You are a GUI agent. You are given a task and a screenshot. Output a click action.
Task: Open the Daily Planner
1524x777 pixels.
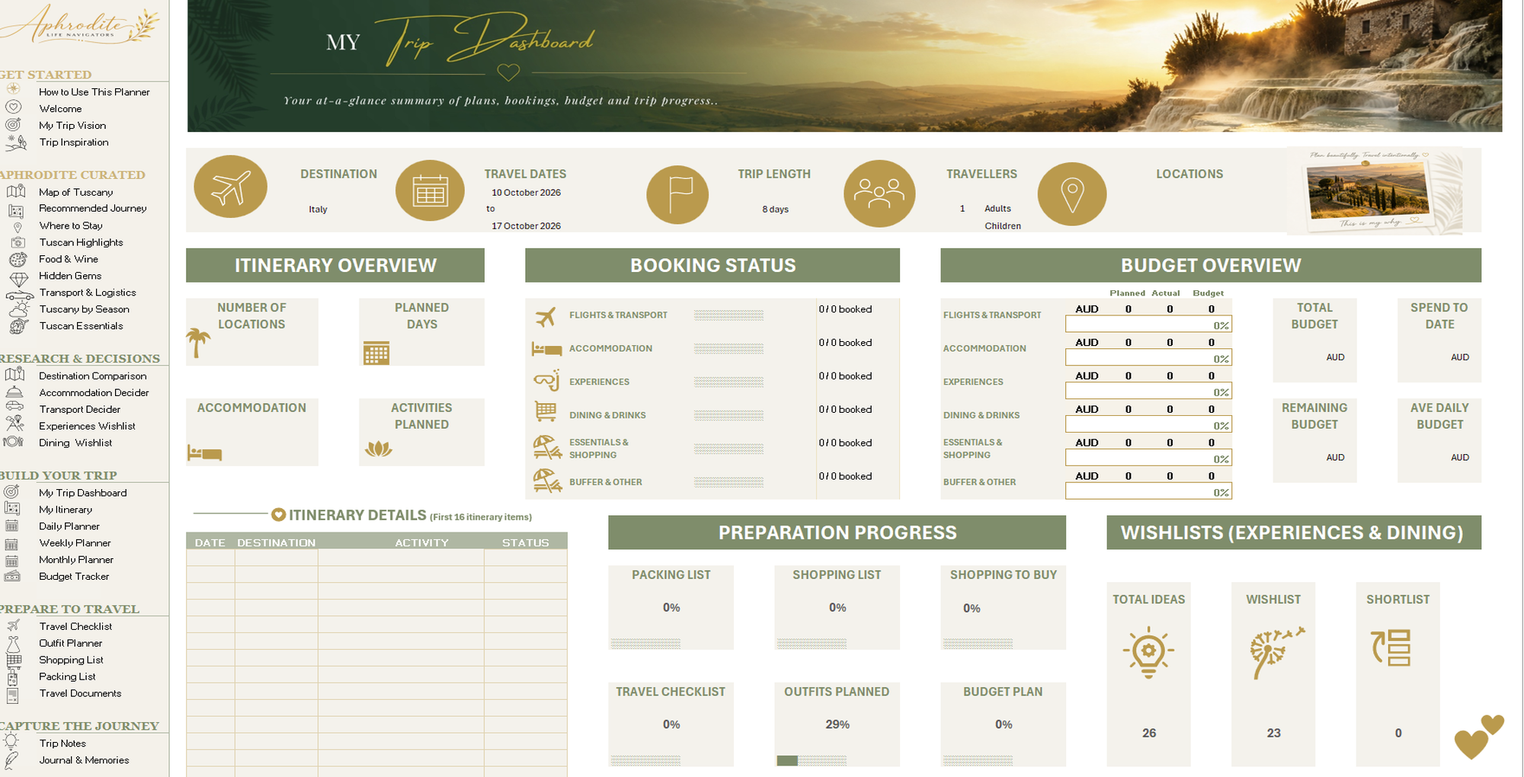[69, 527]
